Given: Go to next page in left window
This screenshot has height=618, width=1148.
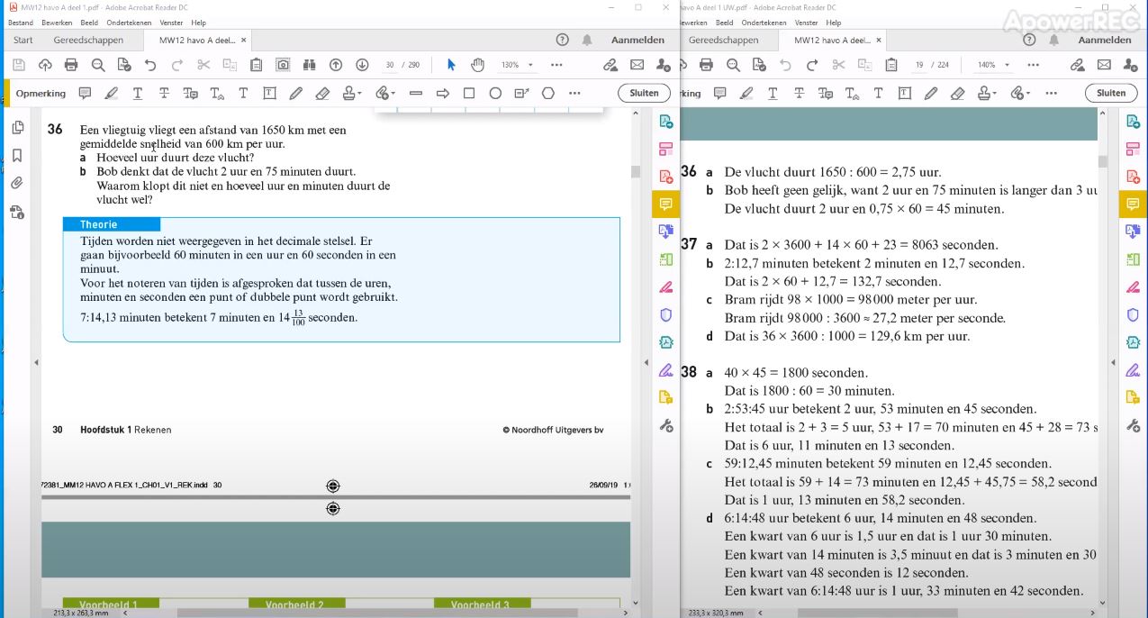Looking at the screenshot, I should coord(362,65).
